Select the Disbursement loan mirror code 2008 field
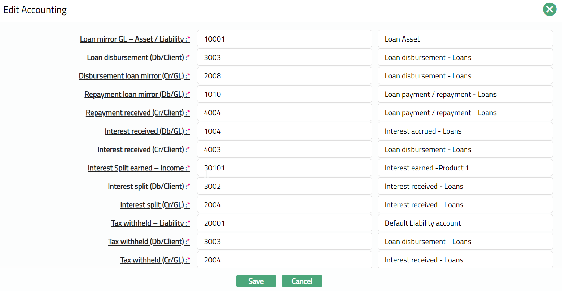The height and width of the screenshot is (291, 562). [x=284, y=76]
